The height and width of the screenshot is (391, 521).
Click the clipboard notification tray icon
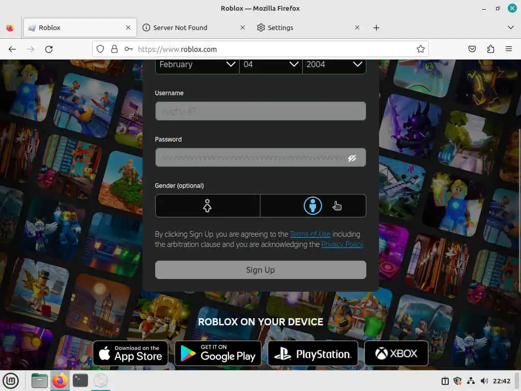pyautogui.click(x=445, y=381)
